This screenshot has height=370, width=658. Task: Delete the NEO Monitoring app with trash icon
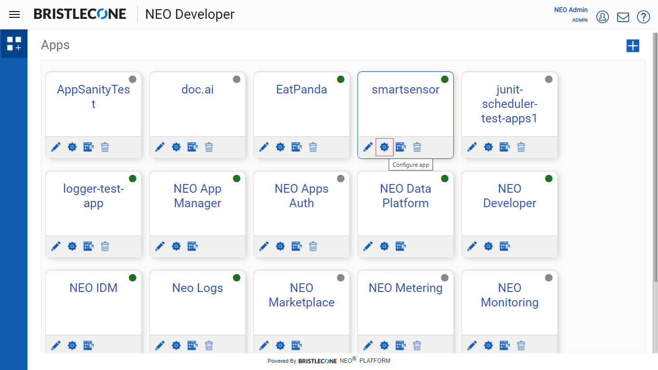pyautogui.click(x=521, y=345)
